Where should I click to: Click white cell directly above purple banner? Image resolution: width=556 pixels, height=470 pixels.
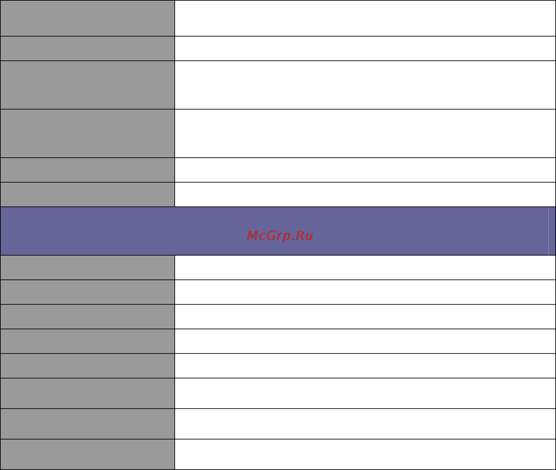coord(365,195)
